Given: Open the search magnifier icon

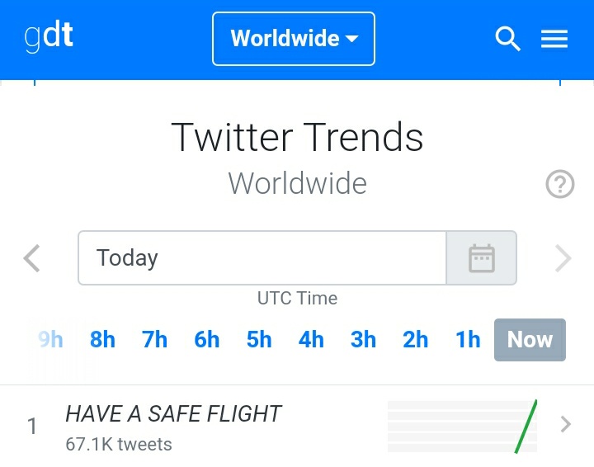Looking at the screenshot, I should 507,39.
